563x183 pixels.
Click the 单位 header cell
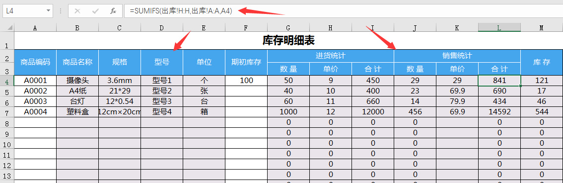click(x=204, y=62)
